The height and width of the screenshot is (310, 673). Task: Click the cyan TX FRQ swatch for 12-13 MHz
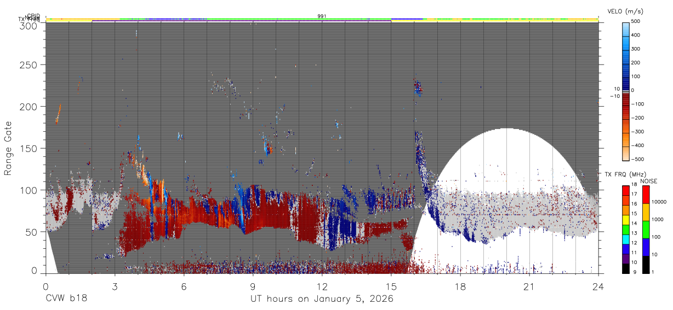coord(626,239)
